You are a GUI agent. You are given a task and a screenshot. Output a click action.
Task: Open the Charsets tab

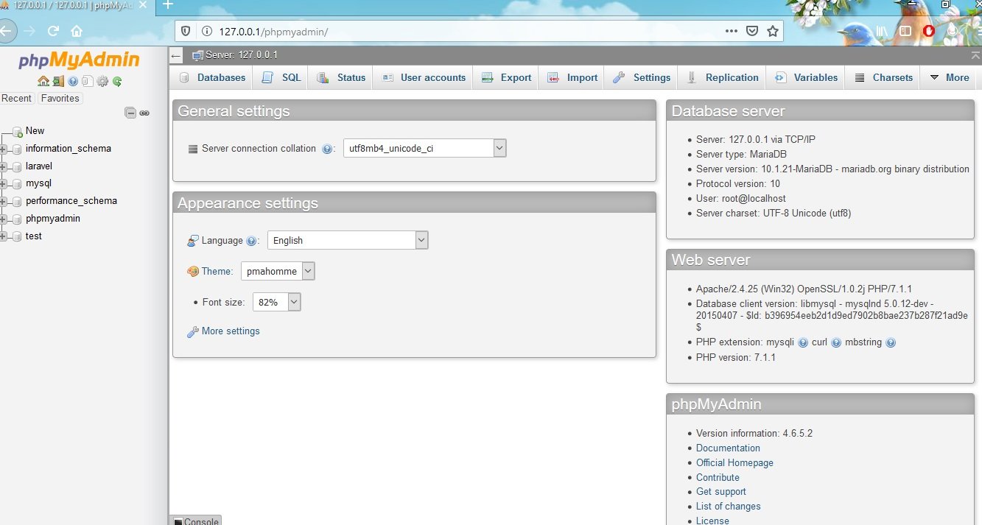(883, 77)
